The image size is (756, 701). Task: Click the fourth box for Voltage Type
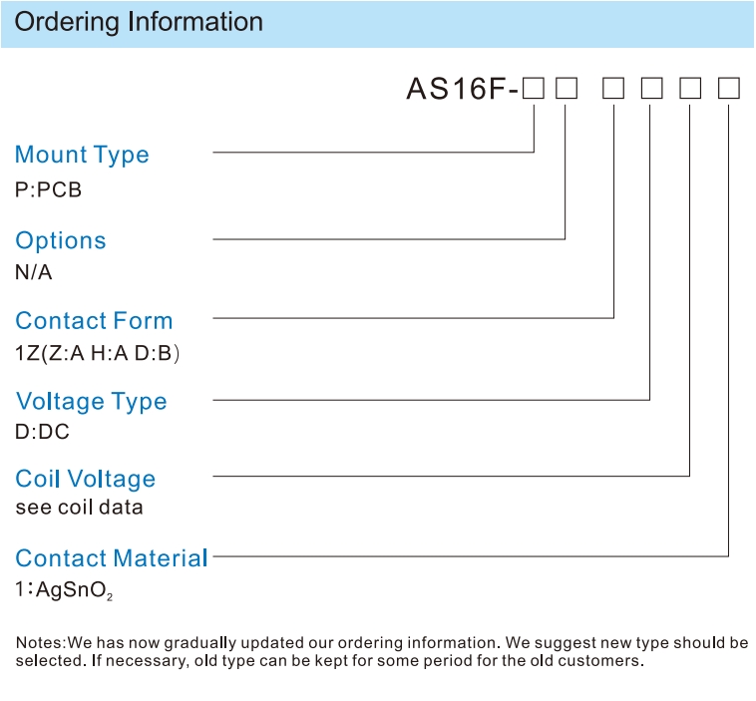point(651,88)
